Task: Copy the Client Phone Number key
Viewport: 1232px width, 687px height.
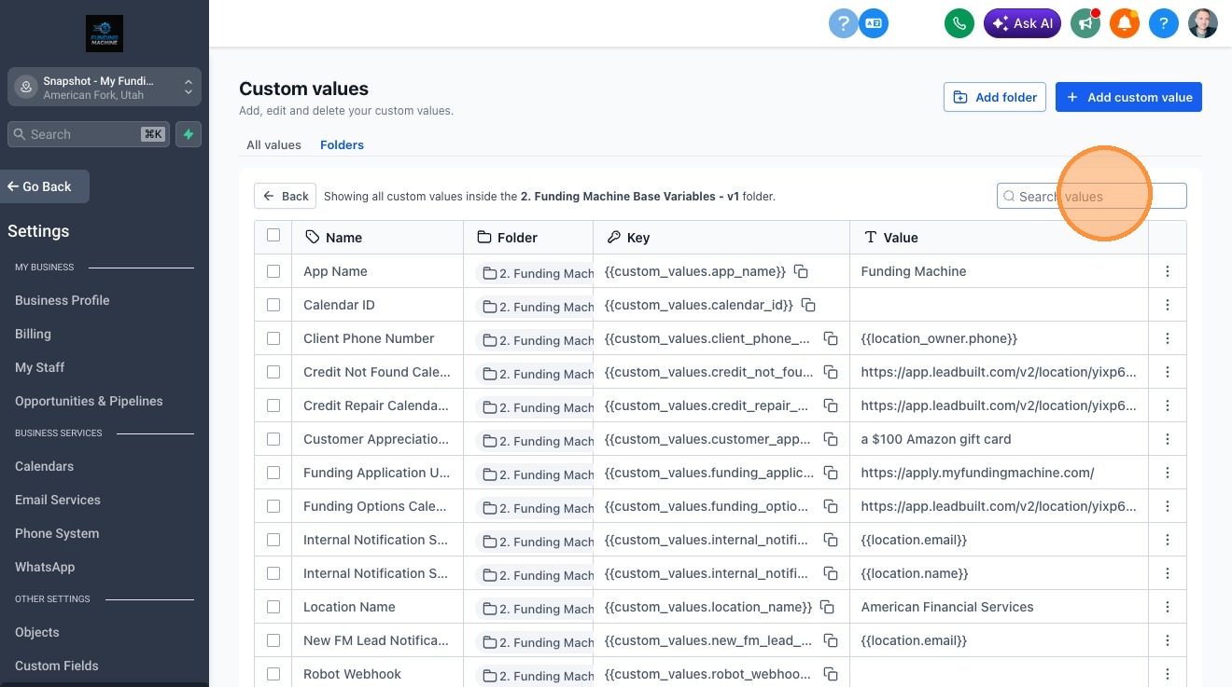Action: pyautogui.click(x=830, y=338)
